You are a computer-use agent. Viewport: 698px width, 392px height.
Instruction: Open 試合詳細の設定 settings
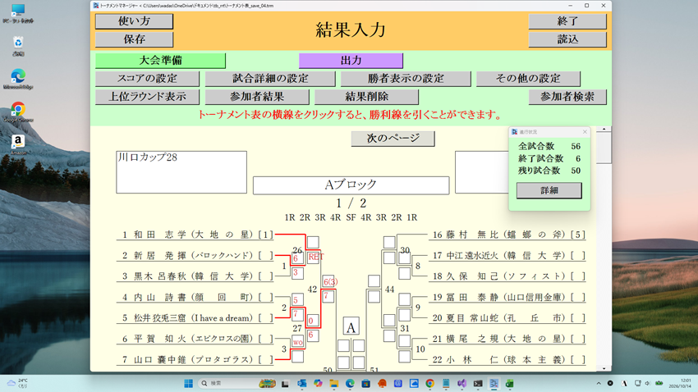(270, 79)
